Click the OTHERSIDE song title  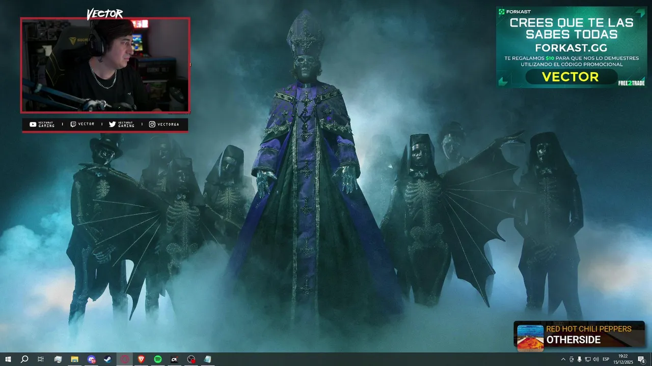point(574,340)
